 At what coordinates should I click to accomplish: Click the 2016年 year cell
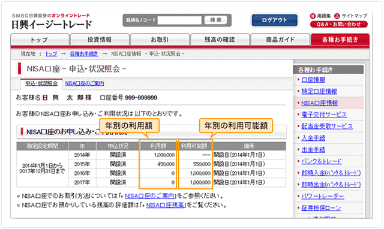[82, 173]
